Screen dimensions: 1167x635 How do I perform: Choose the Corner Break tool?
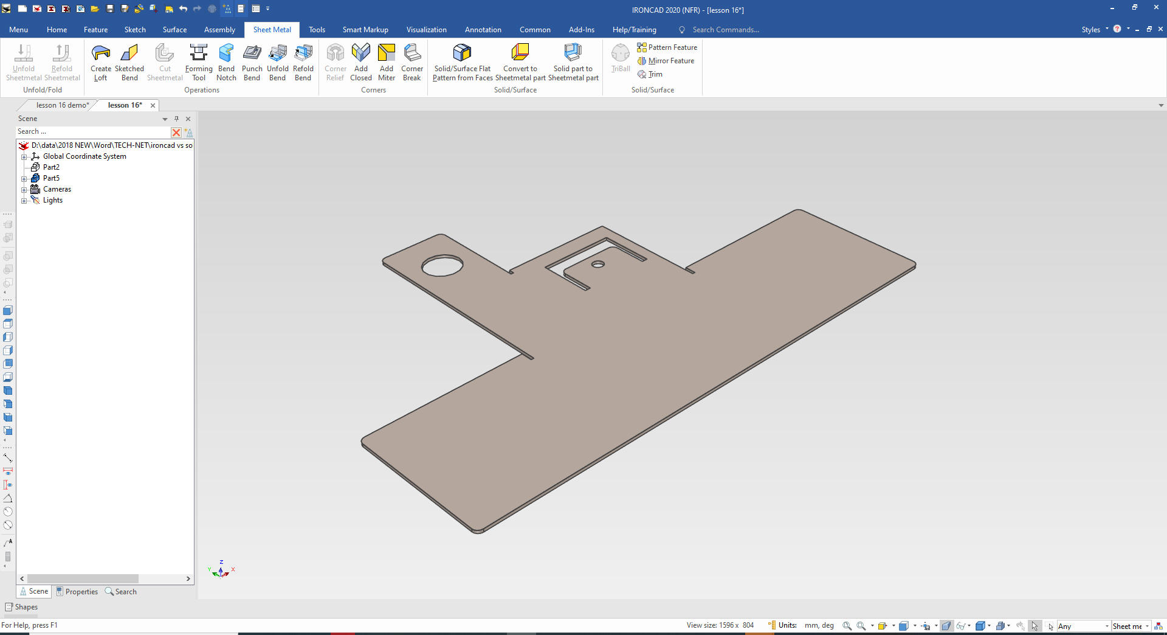[412, 63]
